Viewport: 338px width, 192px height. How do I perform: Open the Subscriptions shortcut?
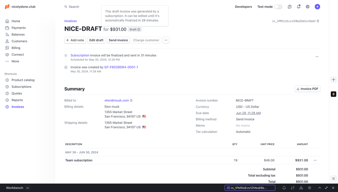click(x=22, y=87)
